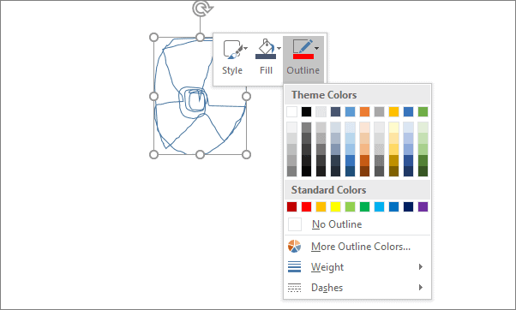Click the No Outline empty box icon
This screenshot has width=516, height=310.
tap(295, 224)
